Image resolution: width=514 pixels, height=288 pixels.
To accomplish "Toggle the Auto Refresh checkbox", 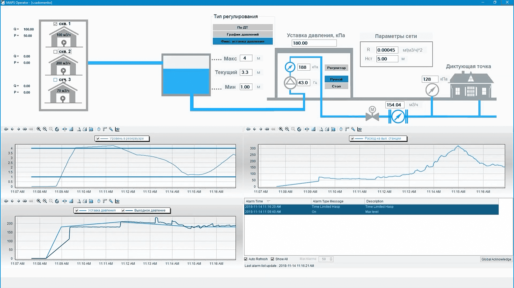I will pos(246,259).
